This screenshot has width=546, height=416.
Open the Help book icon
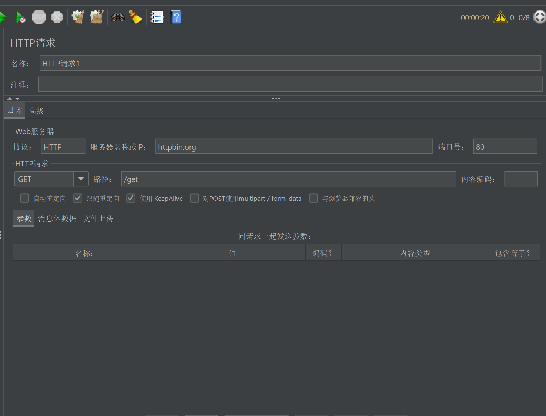[175, 17]
